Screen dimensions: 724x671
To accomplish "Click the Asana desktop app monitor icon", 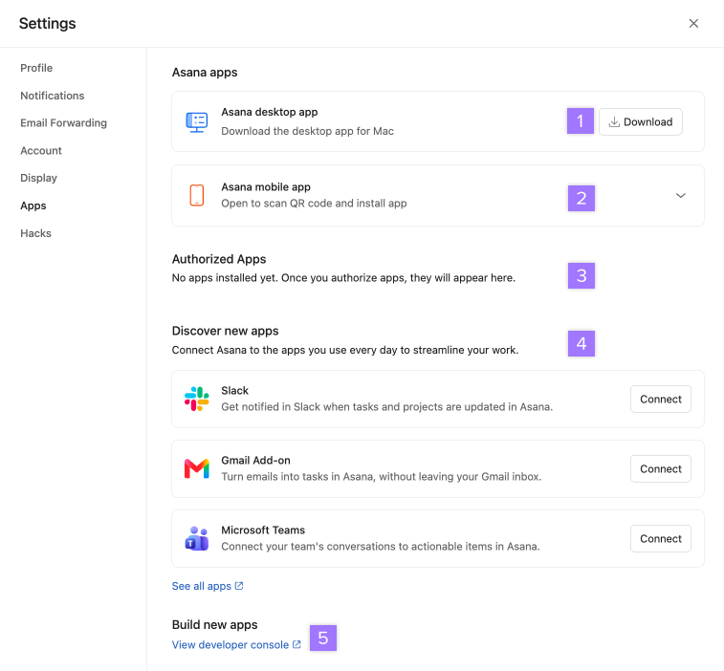I will point(197,122).
